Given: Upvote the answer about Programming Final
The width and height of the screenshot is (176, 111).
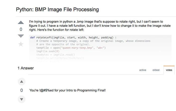Looking at the screenshot, I should (22, 82).
